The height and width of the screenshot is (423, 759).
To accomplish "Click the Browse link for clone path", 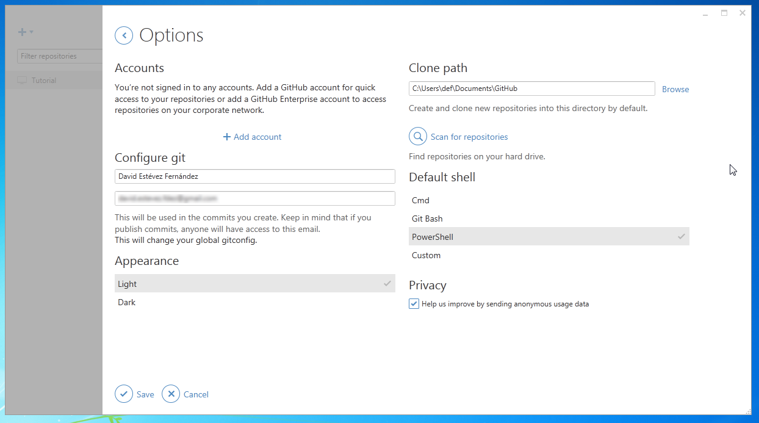I will 675,89.
